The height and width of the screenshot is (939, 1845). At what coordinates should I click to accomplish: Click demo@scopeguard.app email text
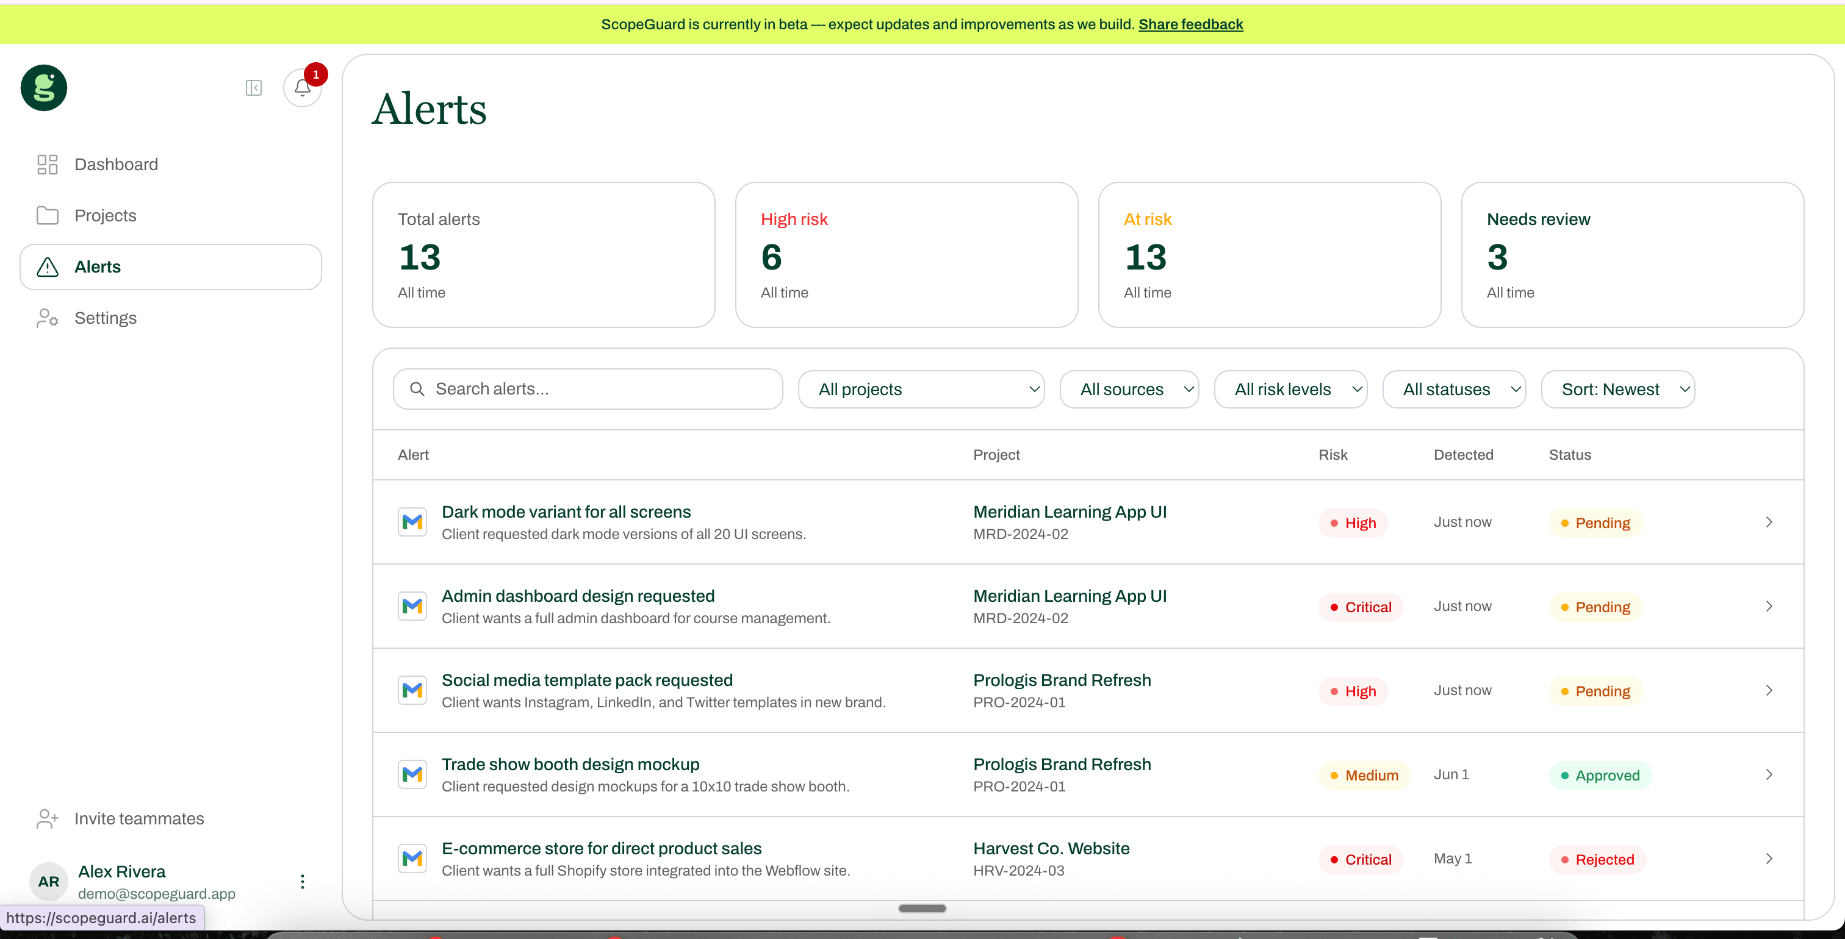click(x=156, y=893)
